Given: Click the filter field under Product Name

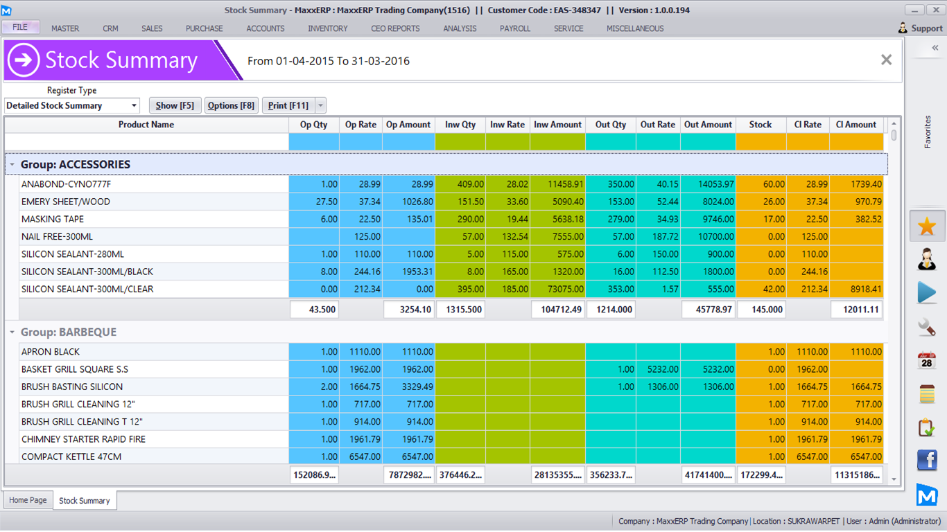Looking at the screenshot, I should (146, 142).
